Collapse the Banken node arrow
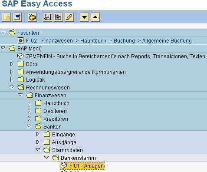Screen dimensions: 207x172 29,126
